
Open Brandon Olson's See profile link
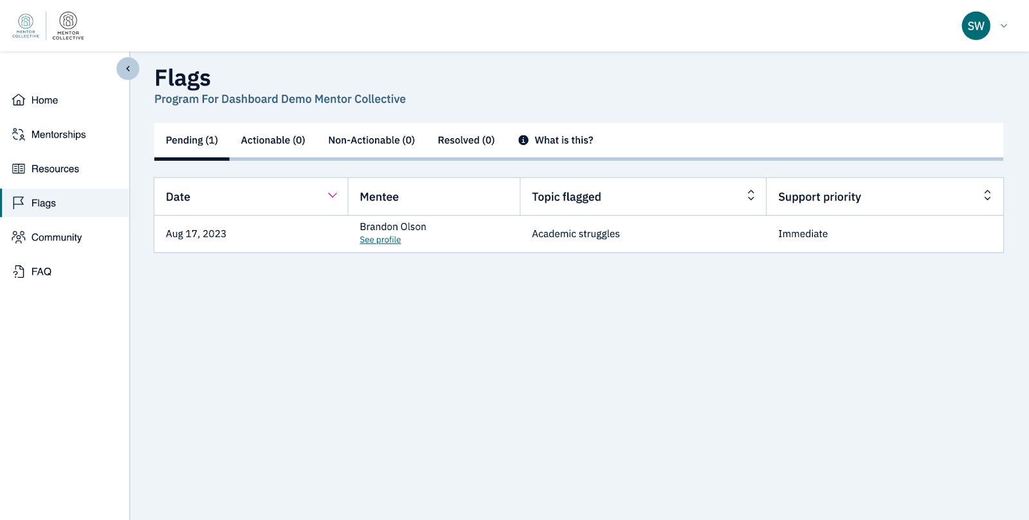pos(380,240)
